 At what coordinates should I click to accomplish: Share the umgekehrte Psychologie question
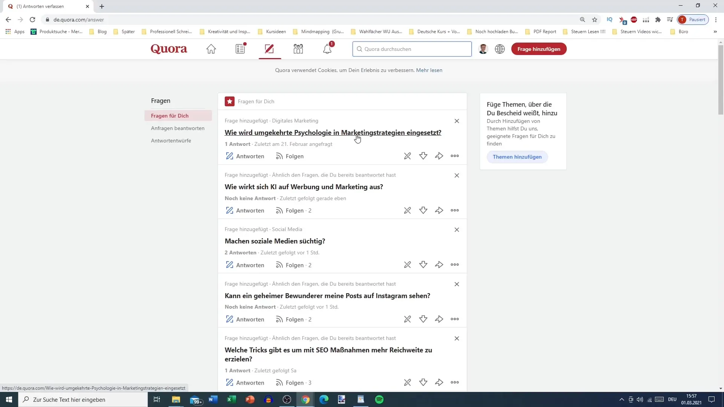pyautogui.click(x=439, y=156)
